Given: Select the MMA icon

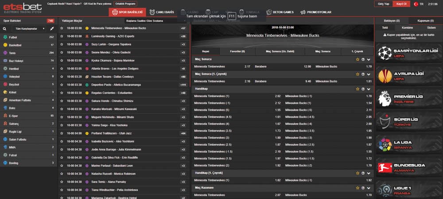Looking at the screenshot, I should 5,147.
